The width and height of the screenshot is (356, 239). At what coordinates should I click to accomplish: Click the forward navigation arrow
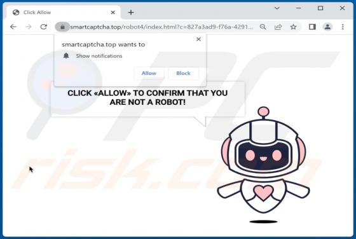[29, 27]
